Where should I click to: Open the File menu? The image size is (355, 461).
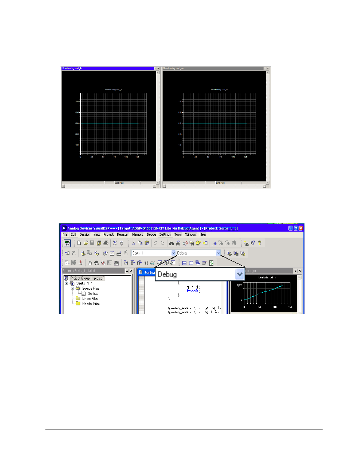pos(65,234)
